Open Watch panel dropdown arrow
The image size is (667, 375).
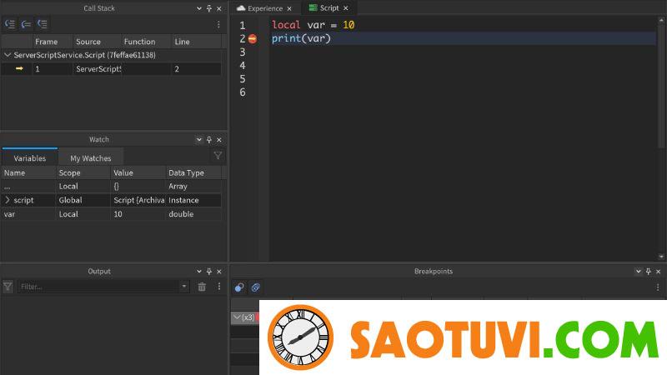pyautogui.click(x=198, y=139)
